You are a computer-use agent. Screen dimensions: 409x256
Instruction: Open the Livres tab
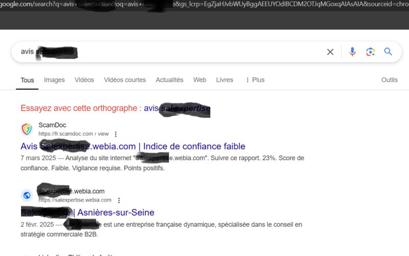pos(224,80)
